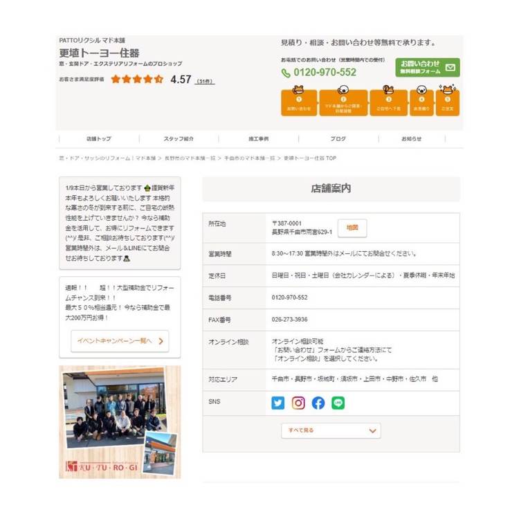Open the LINE SNS icon
The width and height of the screenshot is (519, 519).
(x=338, y=403)
